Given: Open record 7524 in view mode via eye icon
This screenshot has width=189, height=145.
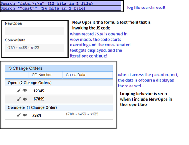Looking at the screenshot, I should point(25,115).
